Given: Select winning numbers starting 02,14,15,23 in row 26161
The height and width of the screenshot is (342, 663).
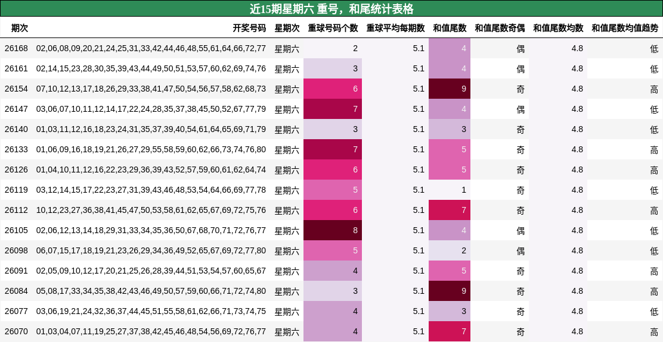Looking at the screenshot, I should (151, 69).
